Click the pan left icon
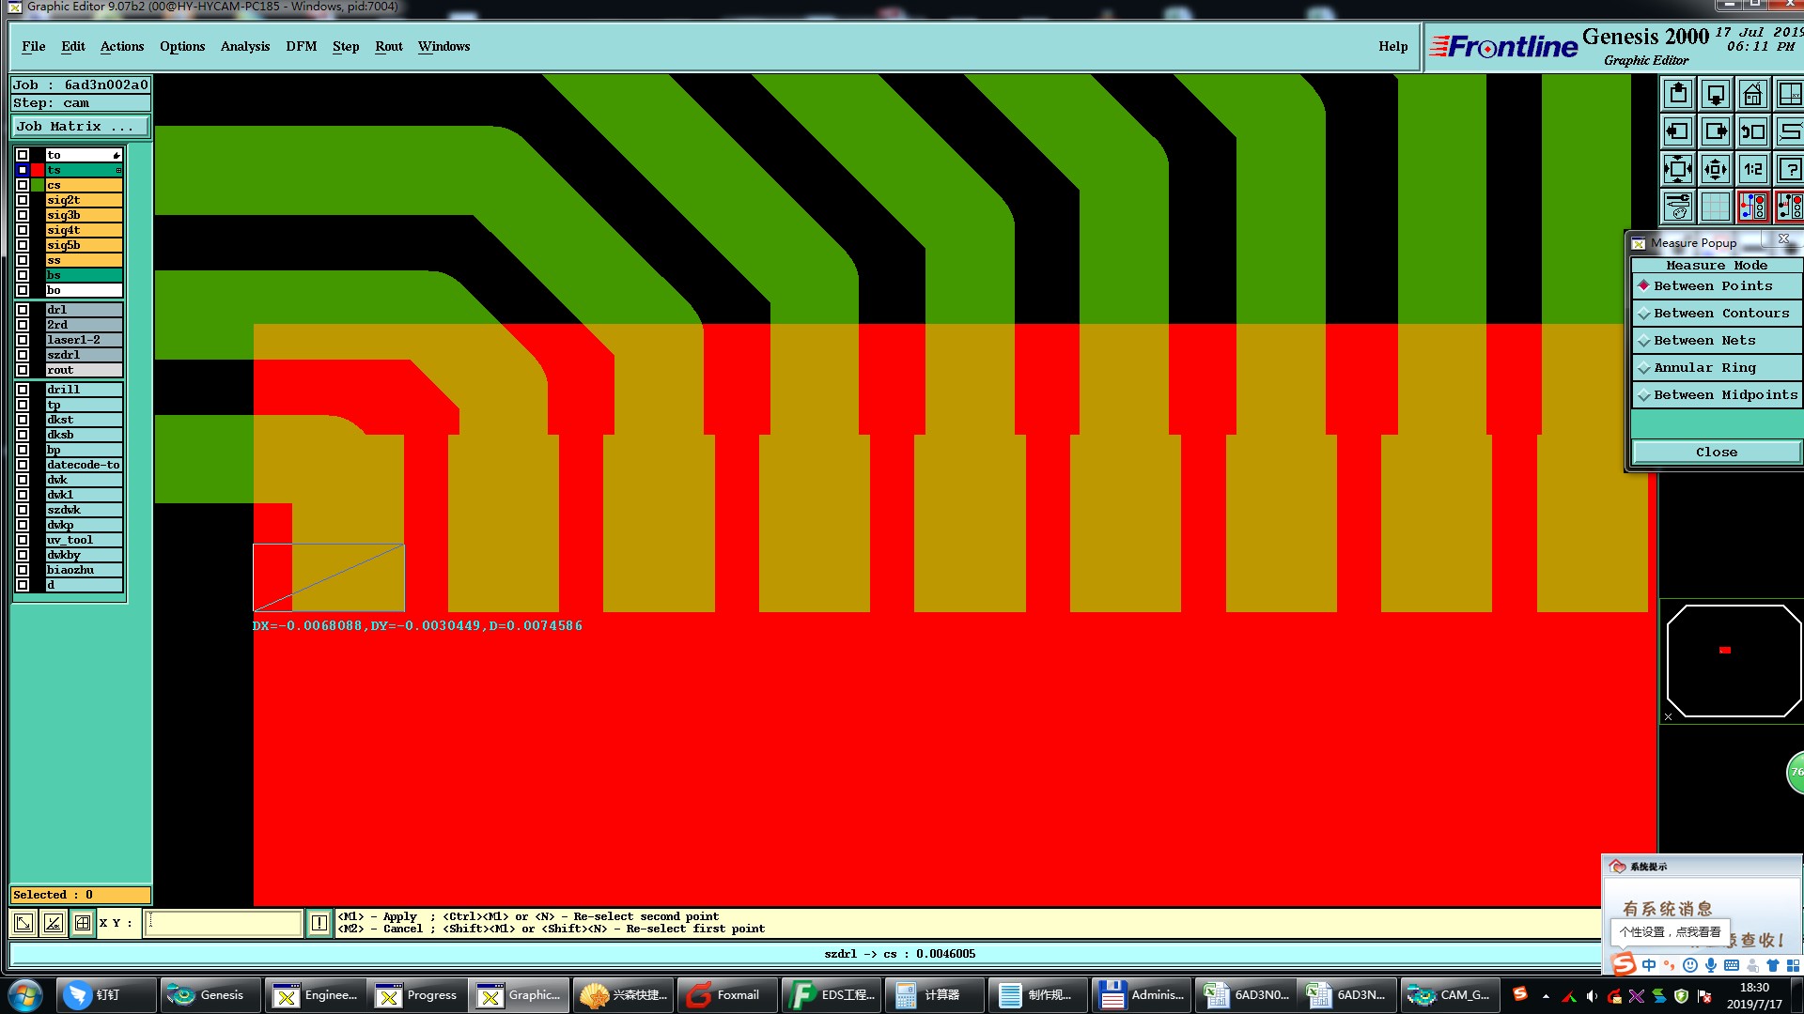The image size is (1804, 1014). point(1678,132)
